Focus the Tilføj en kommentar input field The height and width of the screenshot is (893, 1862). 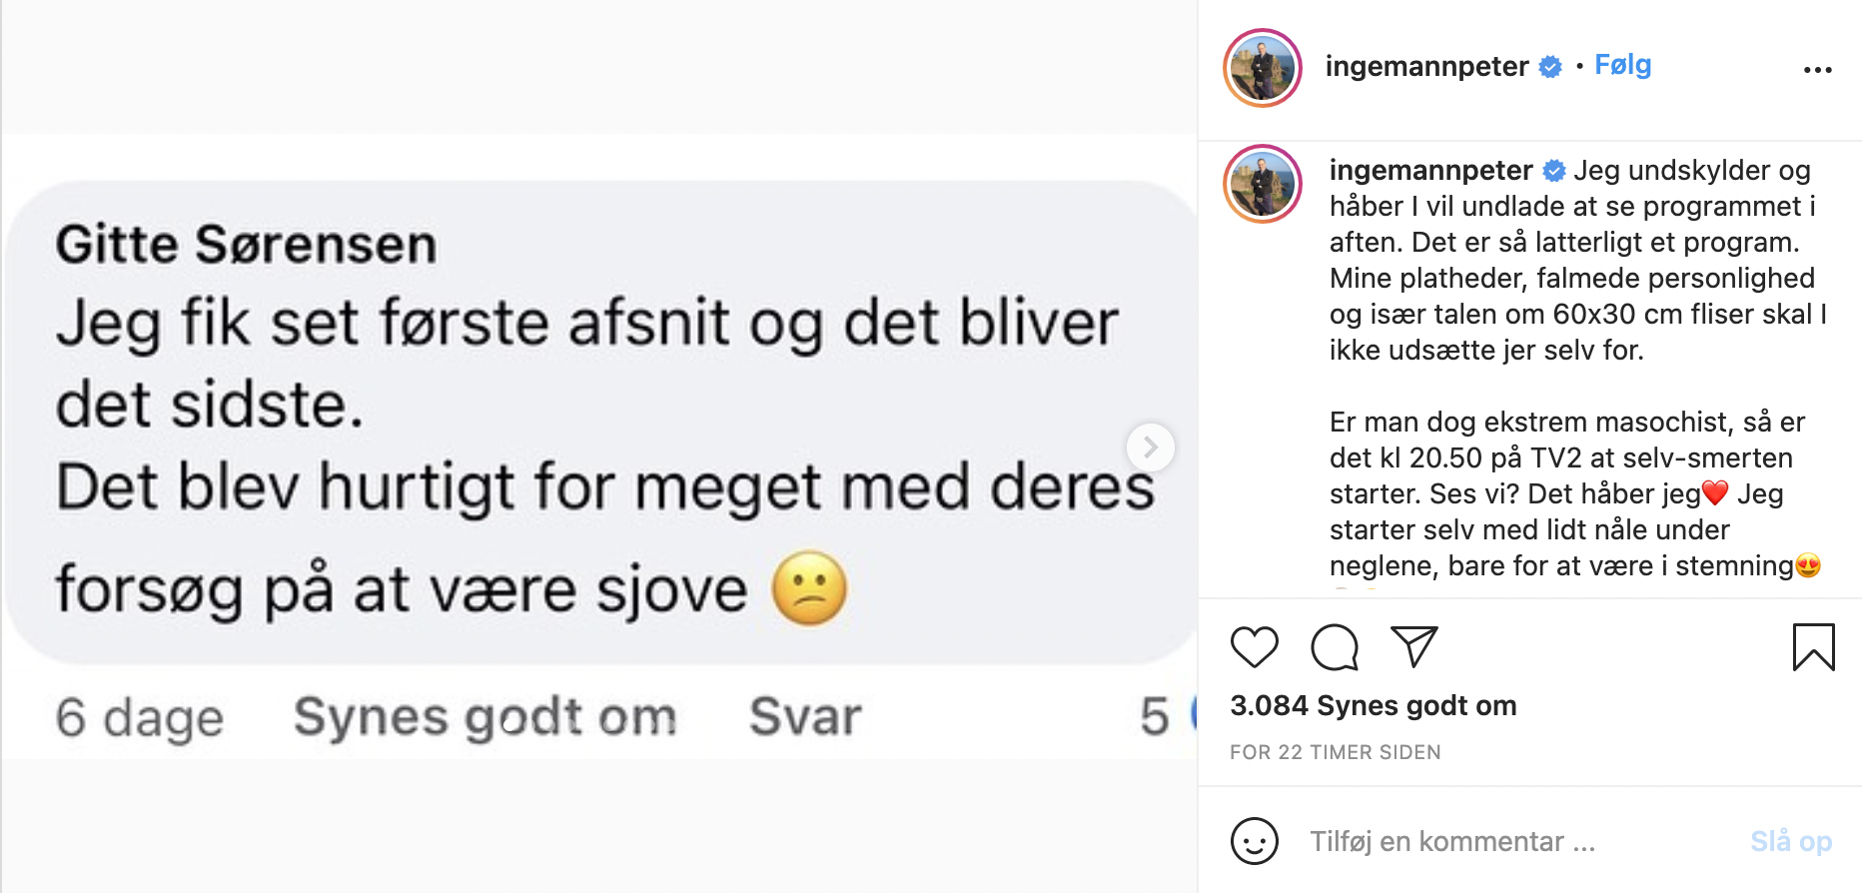1518,841
